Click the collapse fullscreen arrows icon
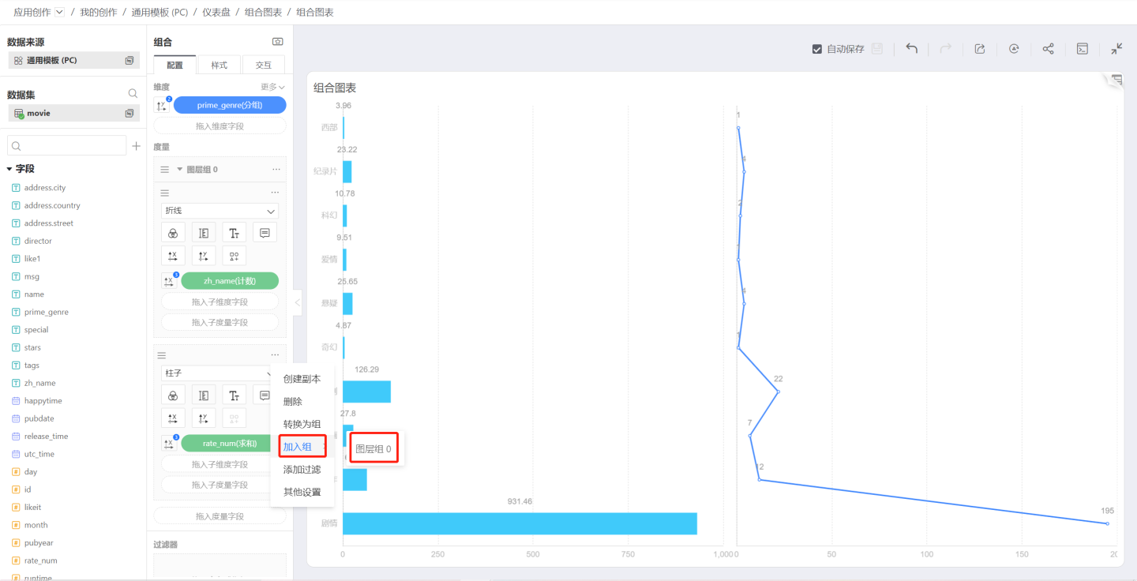Screen dimensions: 1137x581 [1116, 49]
